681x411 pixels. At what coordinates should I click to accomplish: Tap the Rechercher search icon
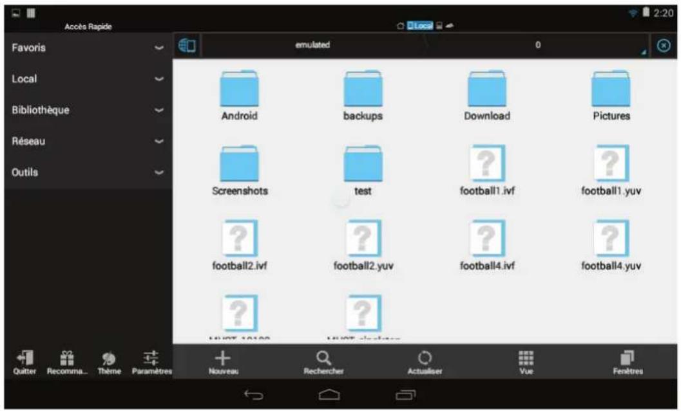point(323,363)
